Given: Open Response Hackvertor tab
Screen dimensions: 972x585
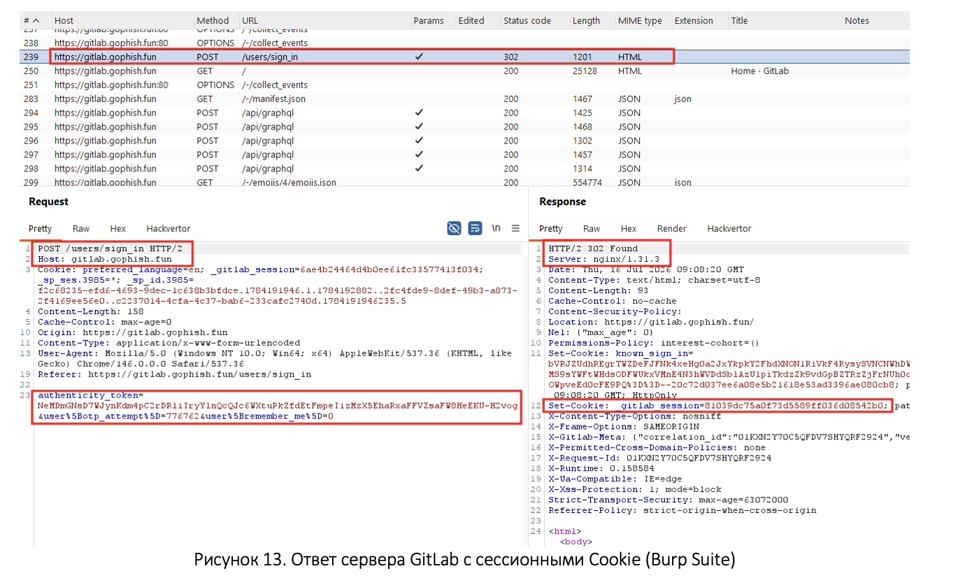Looking at the screenshot, I should pos(729,229).
